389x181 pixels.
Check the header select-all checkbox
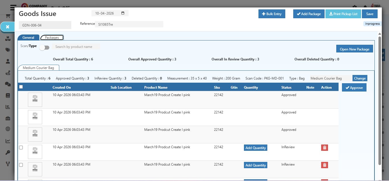(x=21, y=87)
